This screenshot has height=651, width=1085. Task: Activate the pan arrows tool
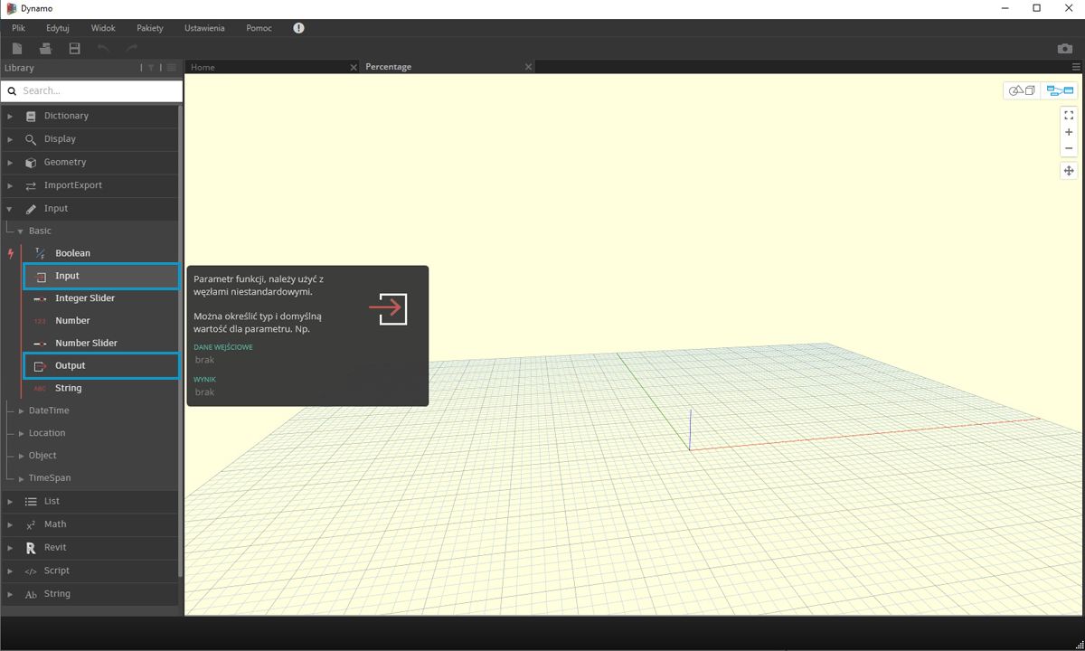pyautogui.click(x=1069, y=171)
